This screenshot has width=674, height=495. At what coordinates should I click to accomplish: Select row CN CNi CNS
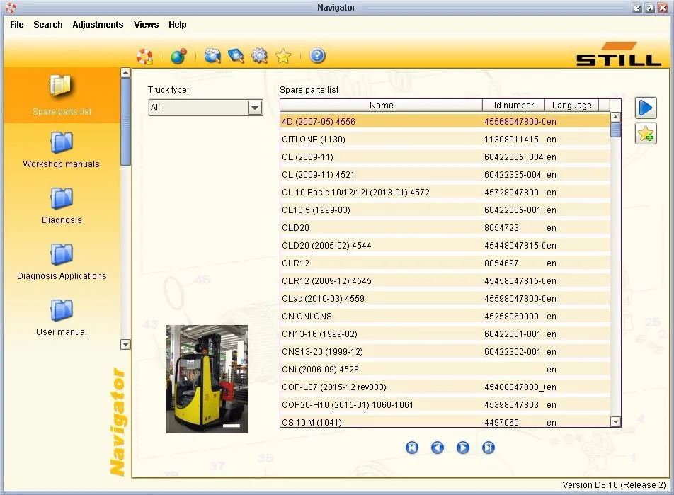(445, 316)
